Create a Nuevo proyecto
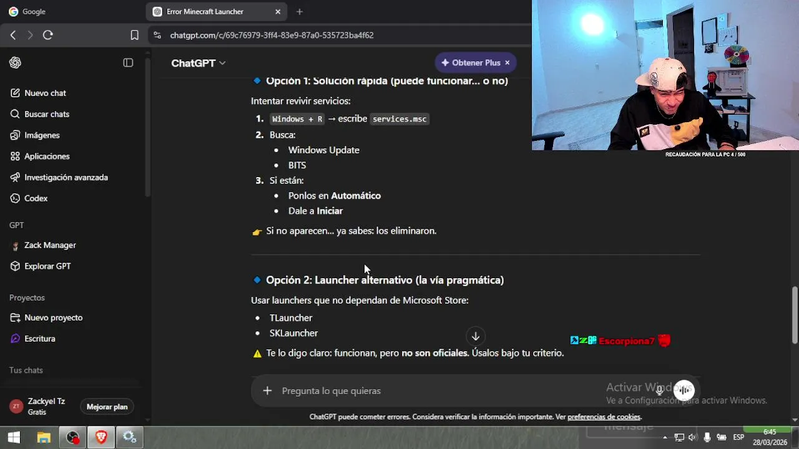 click(53, 318)
